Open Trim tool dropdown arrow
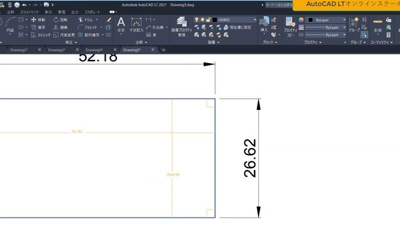This screenshot has width=400, height=225. pos(97,19)
